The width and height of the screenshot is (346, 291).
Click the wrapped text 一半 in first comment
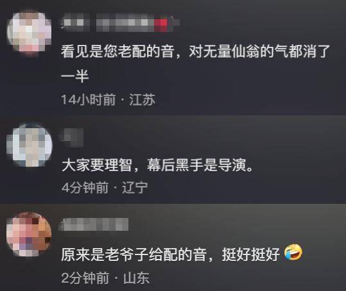click(x=75, y=76)
